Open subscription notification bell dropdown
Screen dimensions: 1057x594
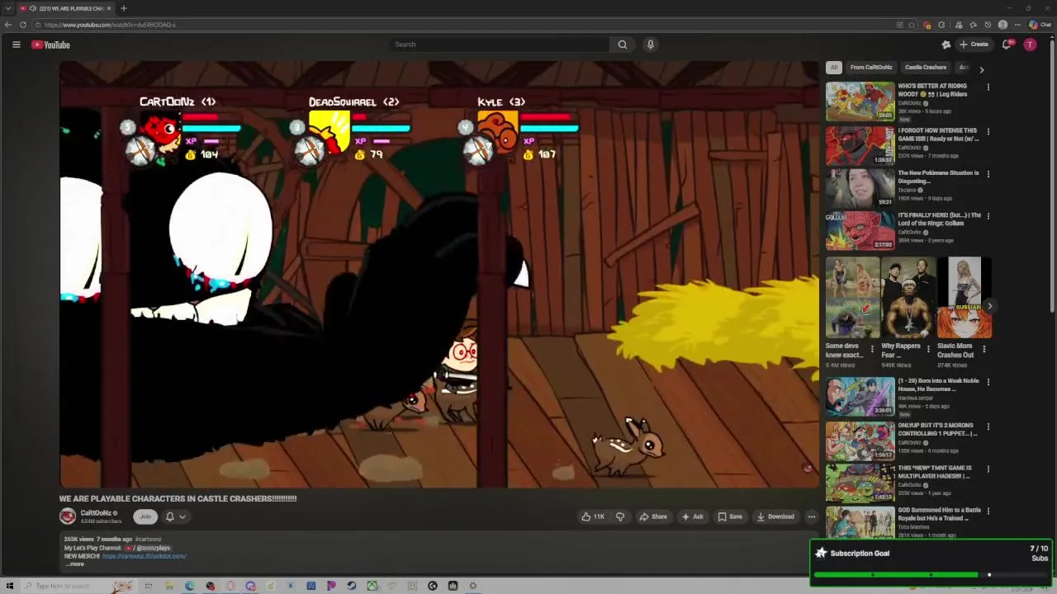(175, 516)
